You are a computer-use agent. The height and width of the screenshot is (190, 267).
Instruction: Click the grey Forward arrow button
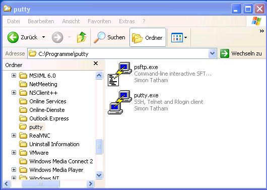pyautogui.click(x=57, y=37)
